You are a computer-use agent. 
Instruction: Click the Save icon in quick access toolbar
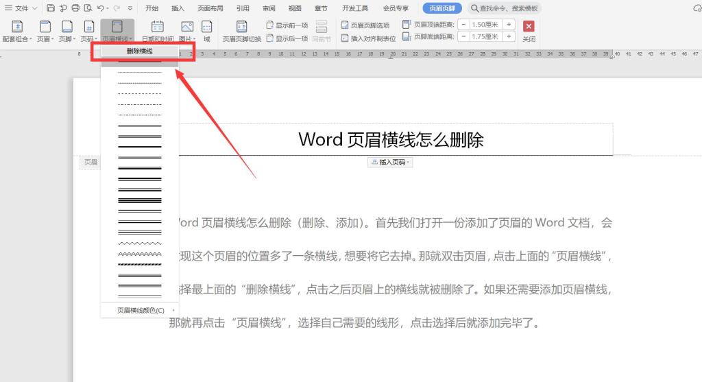[51, 8]
